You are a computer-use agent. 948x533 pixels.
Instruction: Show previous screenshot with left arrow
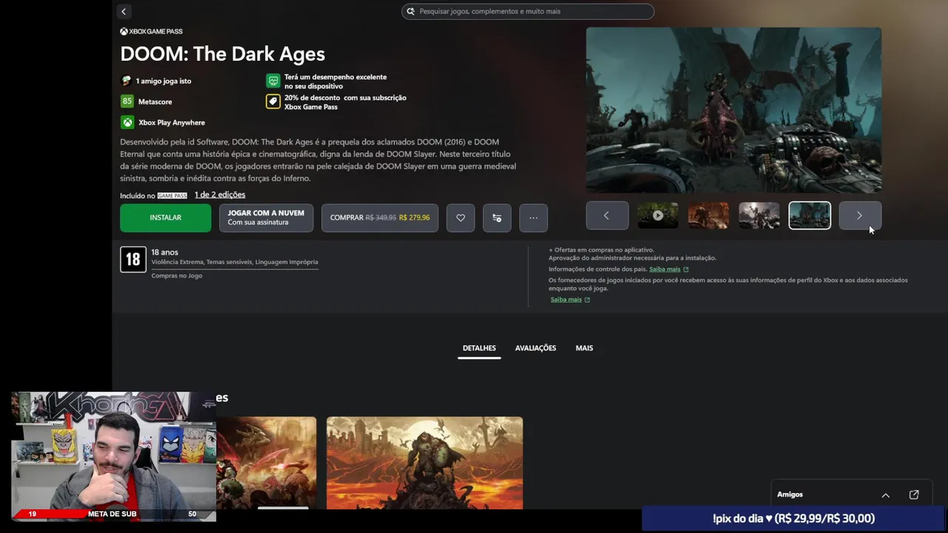607,215
